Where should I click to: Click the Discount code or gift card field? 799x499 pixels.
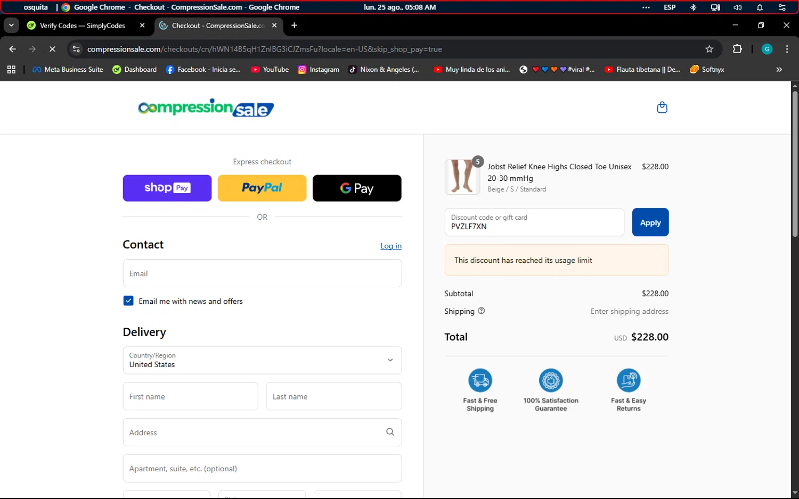pos(534,222)
